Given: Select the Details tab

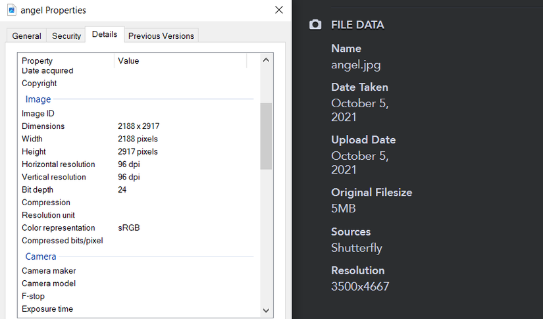Looking at the screenshot, I should 105,34.
